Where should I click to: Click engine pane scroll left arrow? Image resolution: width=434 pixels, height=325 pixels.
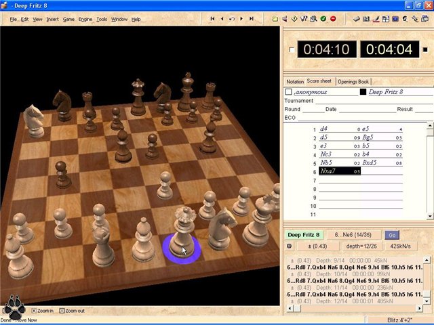[290, 308]
